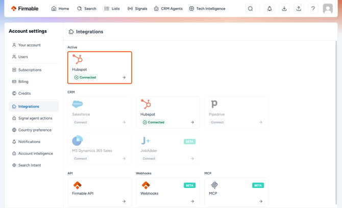Open the Home nav item

60,9
